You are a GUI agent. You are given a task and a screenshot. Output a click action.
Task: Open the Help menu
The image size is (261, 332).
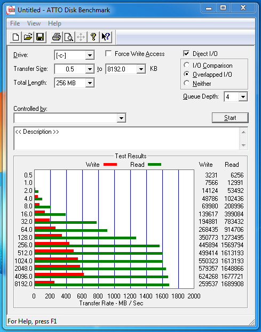[x=54, y=23]
